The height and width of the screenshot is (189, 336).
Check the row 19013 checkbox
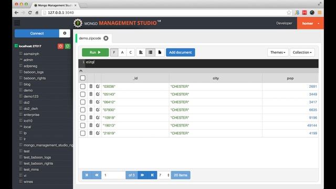coord(83,125)
